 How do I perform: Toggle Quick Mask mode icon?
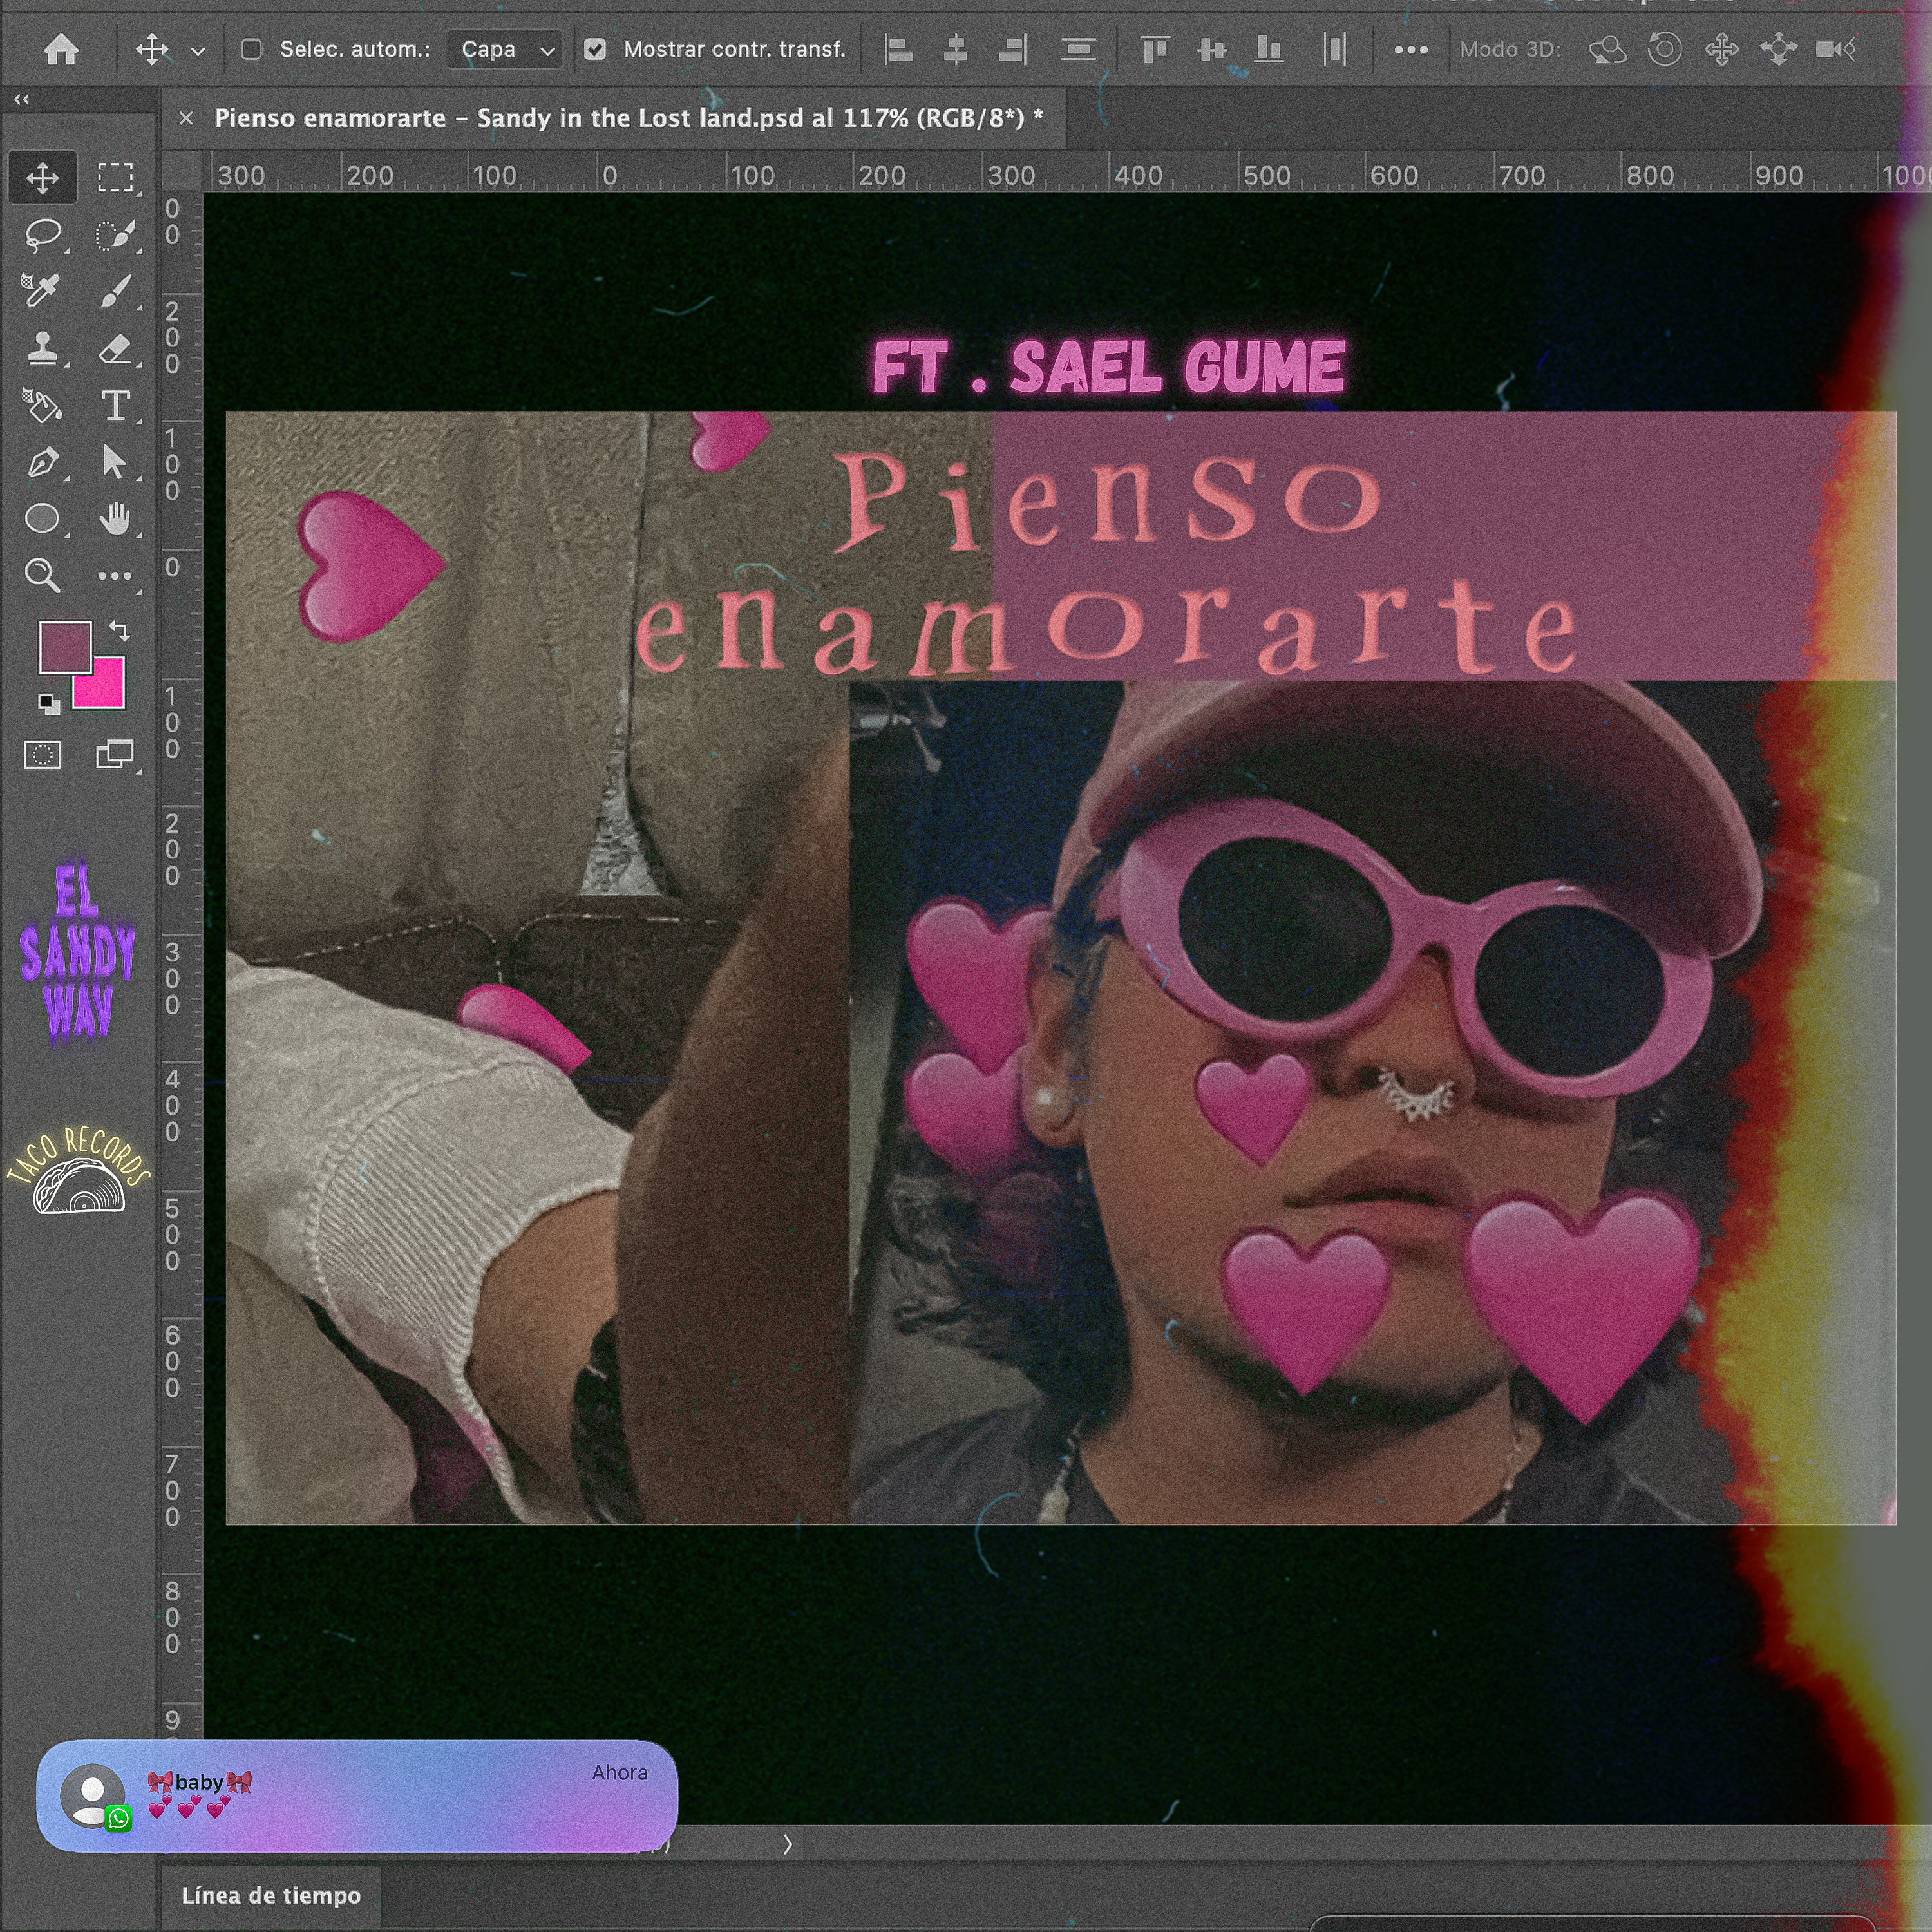point(42,755)
